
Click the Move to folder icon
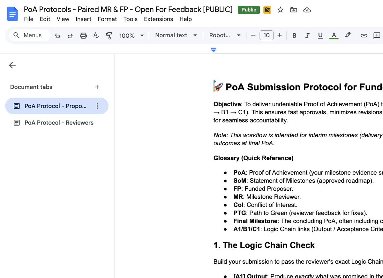tap(293, 10)
